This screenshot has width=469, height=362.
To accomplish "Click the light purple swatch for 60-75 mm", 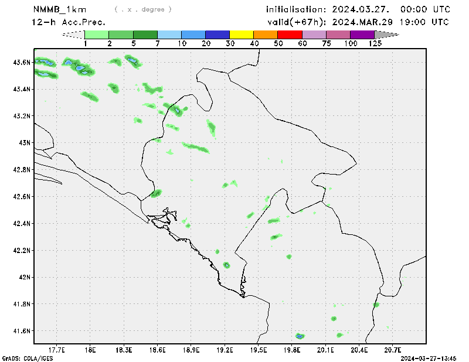I will [x=314, y=35].
